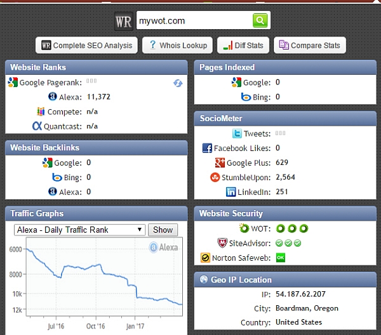Image resolution: width=381 pixels, height=335 pixels.
Task: Click the Alexa traffic graph chart
Action: (x=105, y=277)
